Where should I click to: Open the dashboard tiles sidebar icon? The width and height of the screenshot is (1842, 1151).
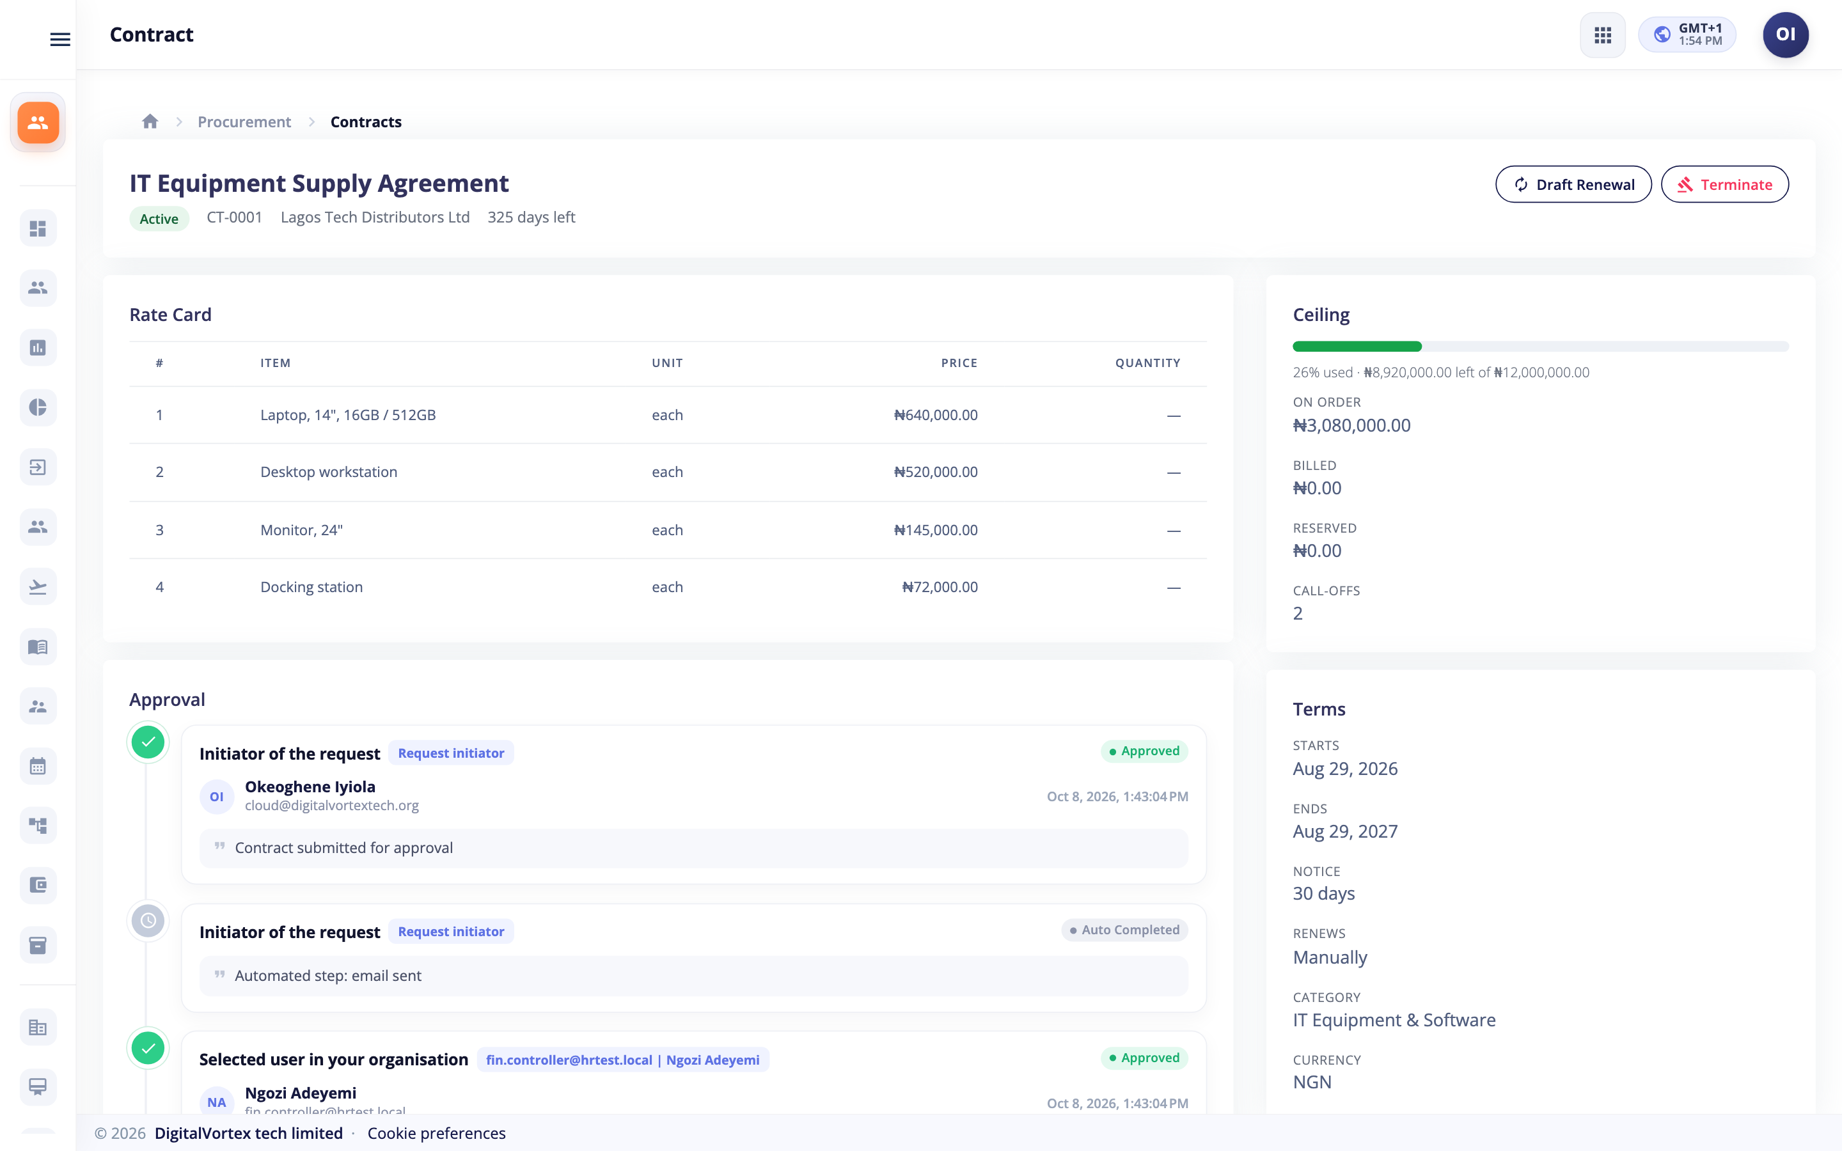pyautogui.click(x=38, y=228)
